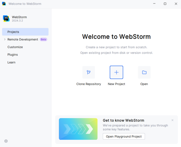The height and width of the screenshot is (147, 181).
Task: Switch to the Customize tab
Action: pos(15,47)
